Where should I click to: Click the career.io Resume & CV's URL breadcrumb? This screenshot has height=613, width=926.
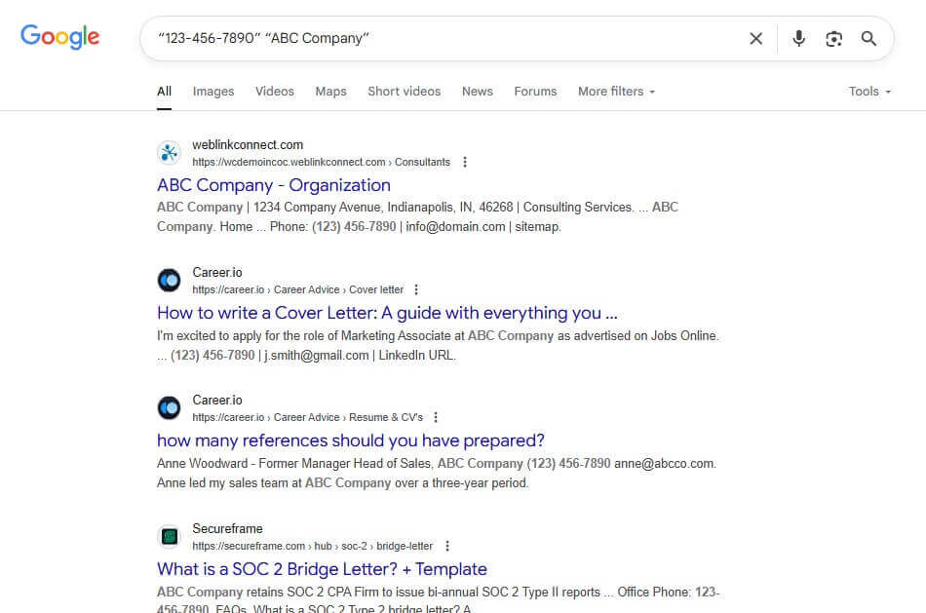pos(308,417)
